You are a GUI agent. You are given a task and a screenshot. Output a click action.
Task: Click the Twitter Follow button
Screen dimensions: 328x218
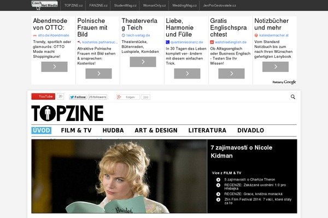coord(78,97)
